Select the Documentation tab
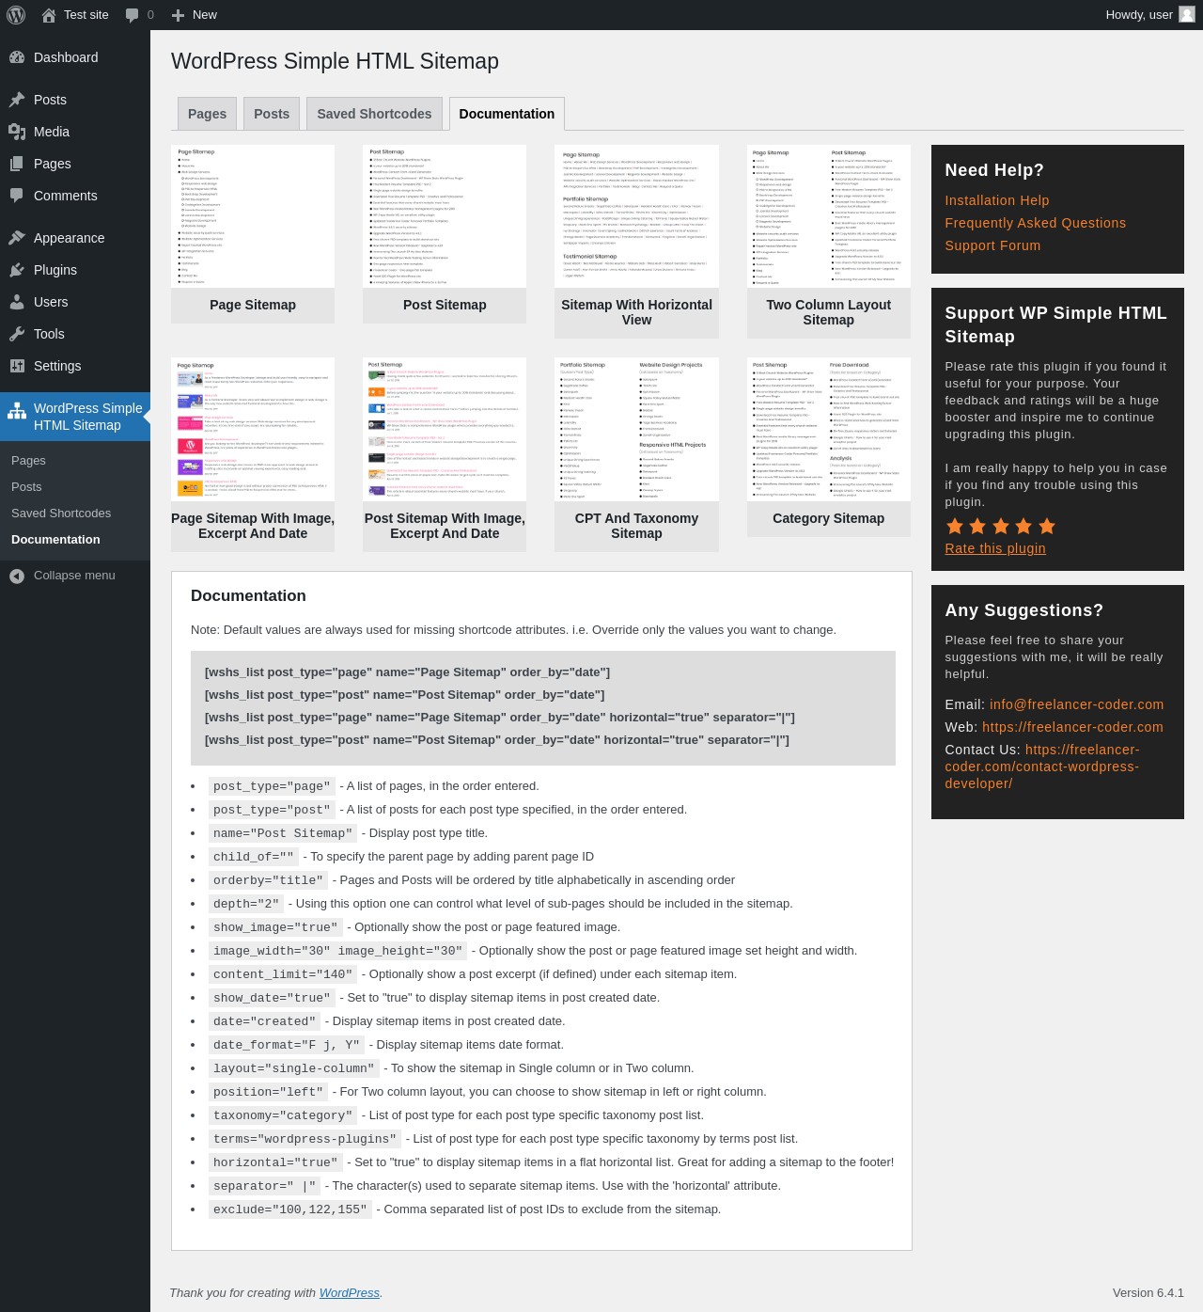The image size is (1203, 1312). [507, 114]
